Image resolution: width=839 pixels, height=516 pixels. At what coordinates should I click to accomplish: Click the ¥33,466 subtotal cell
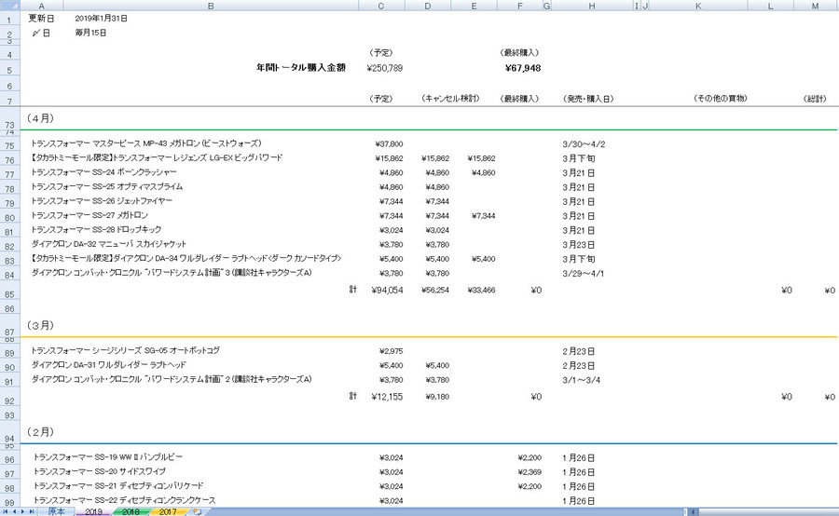[x=481, y=291]
